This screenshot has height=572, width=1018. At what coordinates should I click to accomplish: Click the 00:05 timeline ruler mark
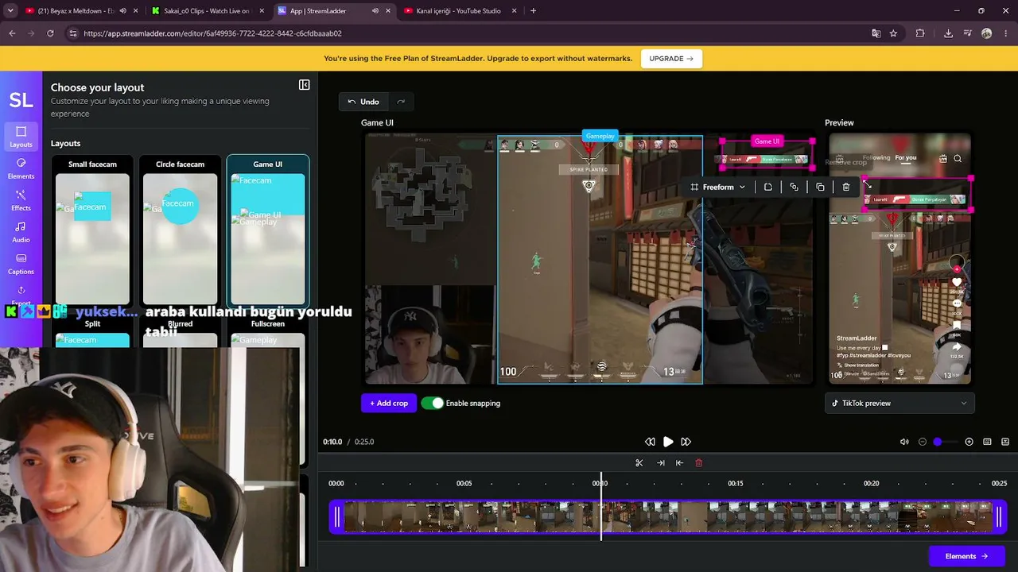(x=464, y=483)
